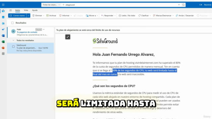Expand the email with the fullscreen arrows icon
The height and width of the screenshot is (119, 212).
(68, 37)
